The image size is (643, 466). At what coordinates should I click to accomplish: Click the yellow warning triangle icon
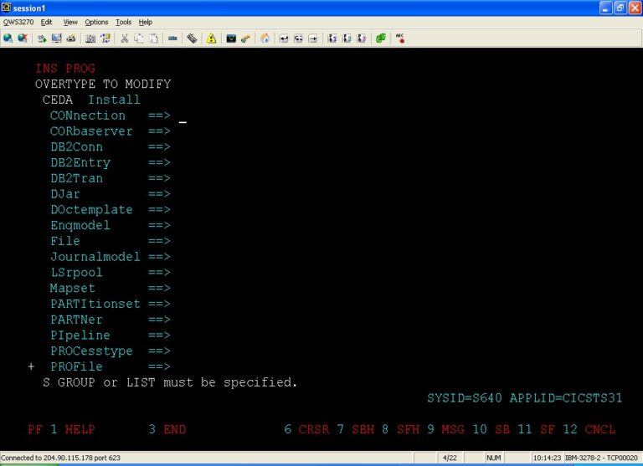[211, 38]
